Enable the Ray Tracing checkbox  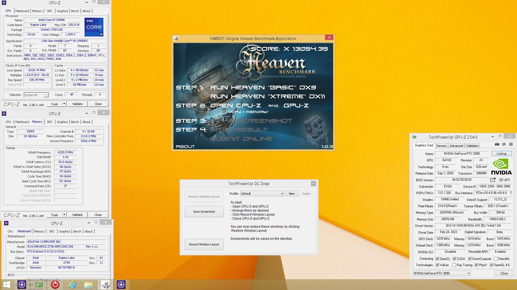point(454,265)
